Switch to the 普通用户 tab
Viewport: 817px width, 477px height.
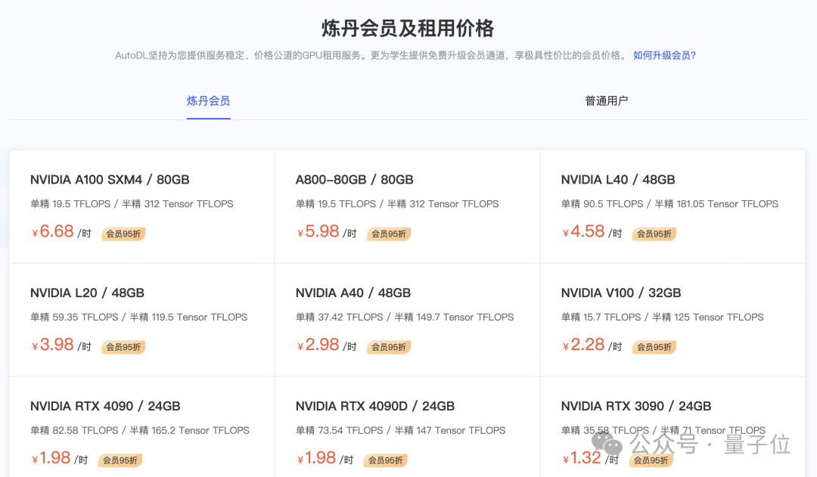(607, 101)
